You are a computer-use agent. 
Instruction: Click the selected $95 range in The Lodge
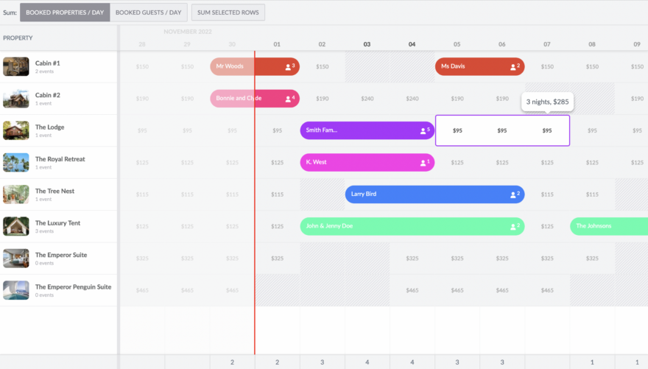click(x=502, y=130)
